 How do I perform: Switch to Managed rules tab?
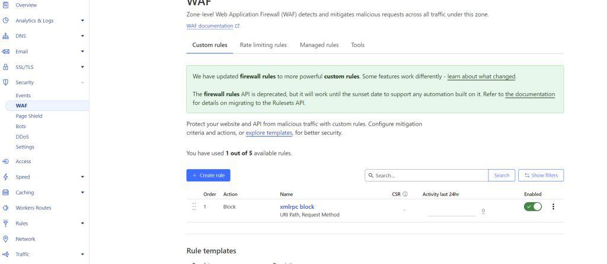319,45
